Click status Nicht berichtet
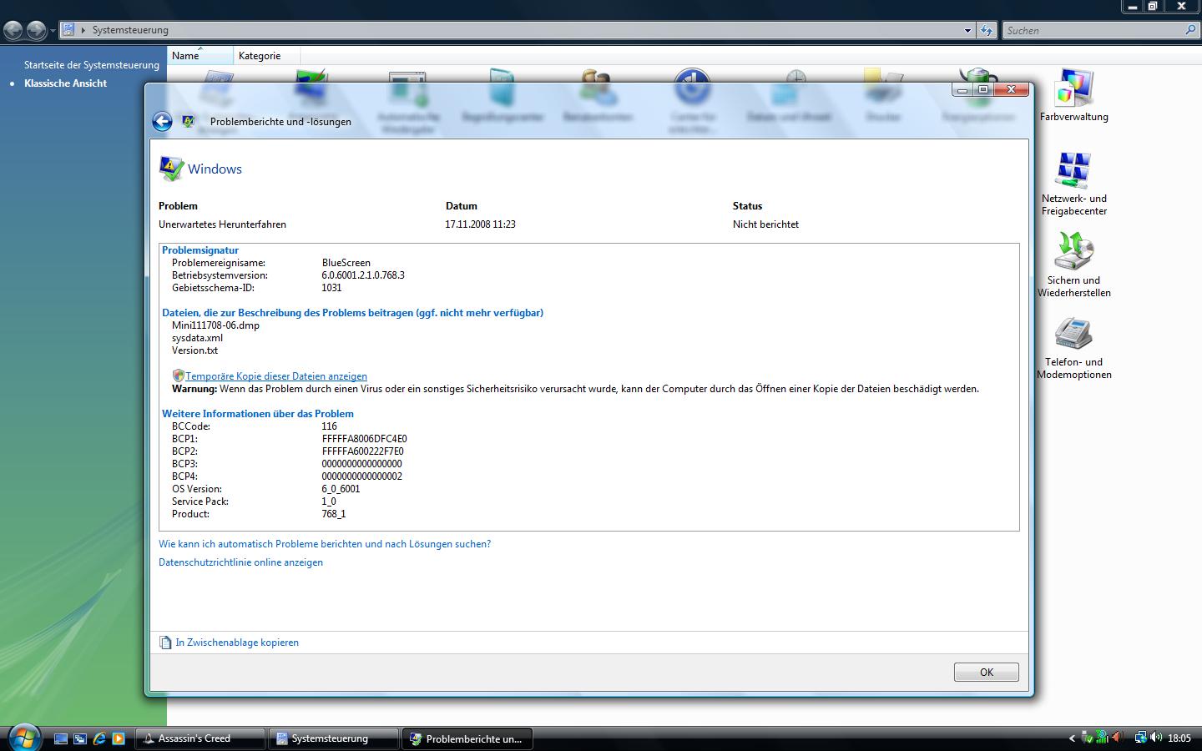 tap(765, 224)
